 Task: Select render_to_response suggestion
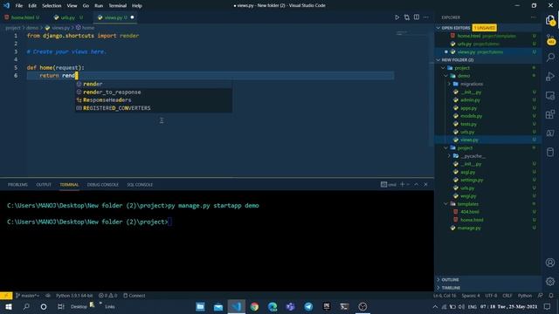pos(154,92)
